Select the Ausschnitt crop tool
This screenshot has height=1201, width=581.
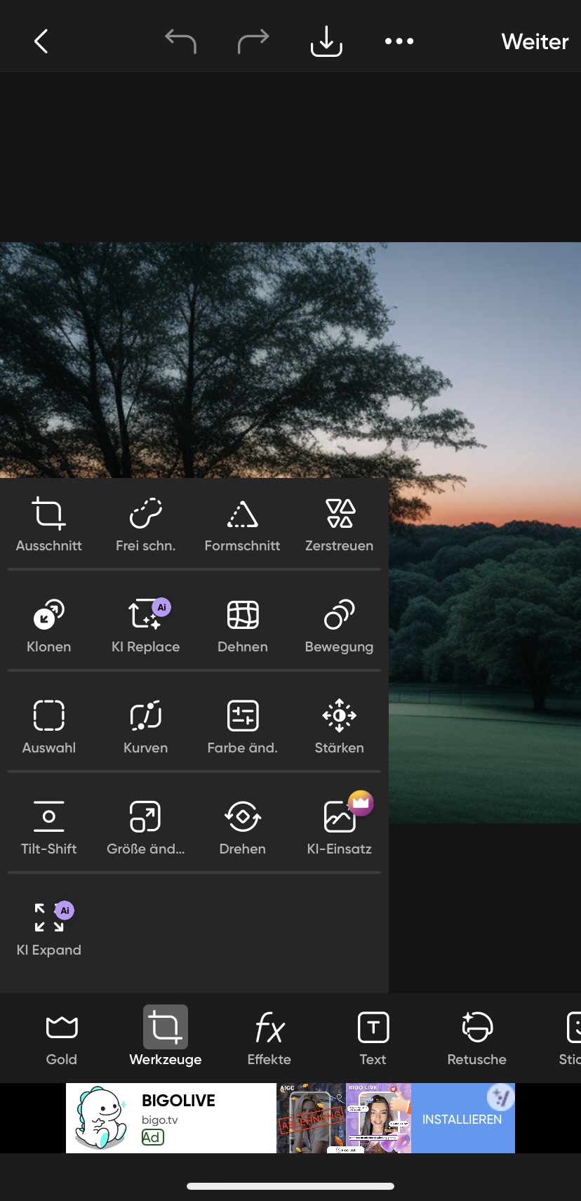point(48,524)
